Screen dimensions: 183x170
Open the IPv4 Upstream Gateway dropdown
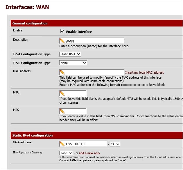(66, 153)
